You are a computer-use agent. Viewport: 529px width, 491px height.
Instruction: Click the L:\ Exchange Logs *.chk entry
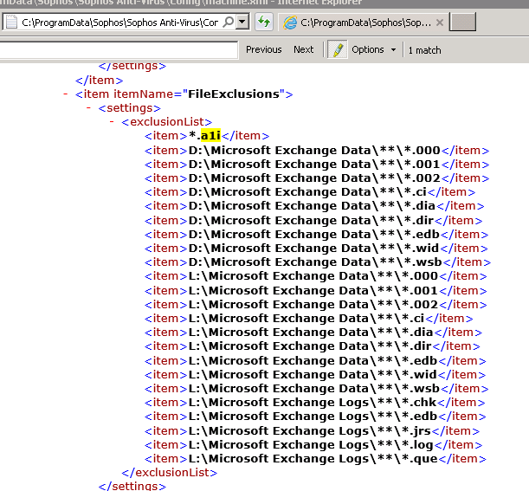pos(315,403)
